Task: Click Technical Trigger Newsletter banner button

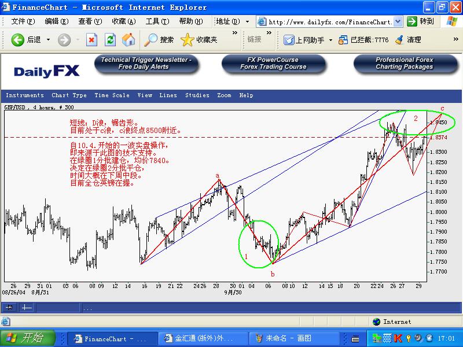Action: 146,64
